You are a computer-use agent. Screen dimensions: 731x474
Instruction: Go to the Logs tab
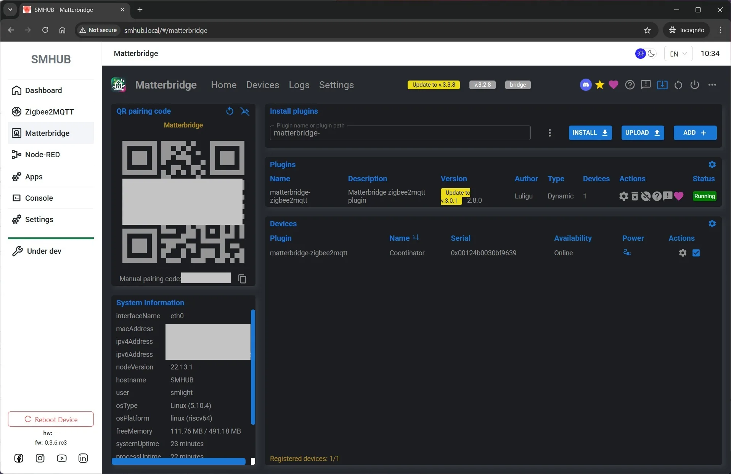299,85
